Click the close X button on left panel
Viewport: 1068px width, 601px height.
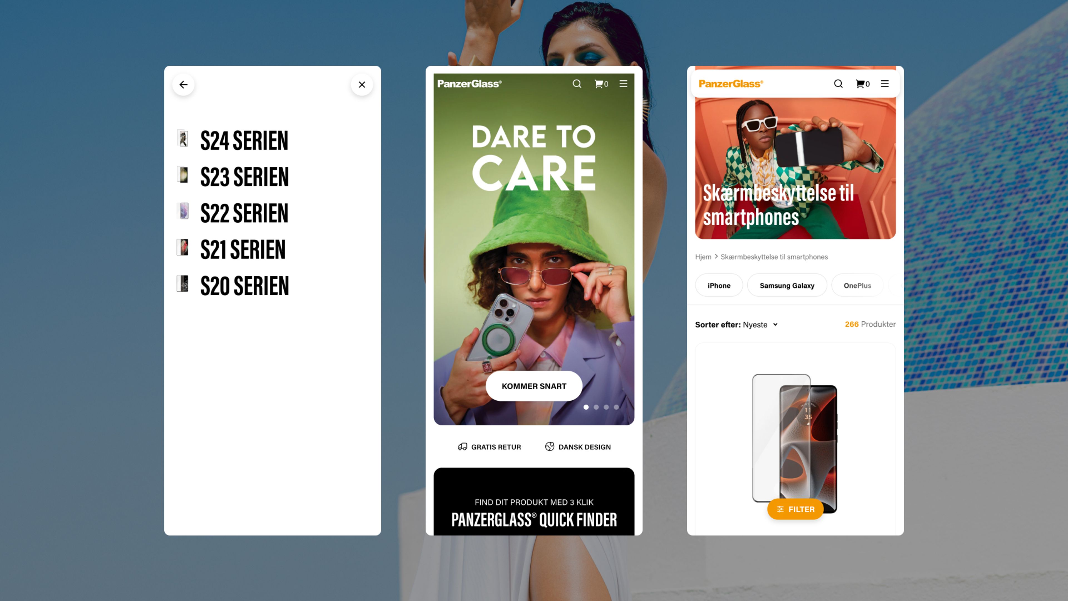362,84
